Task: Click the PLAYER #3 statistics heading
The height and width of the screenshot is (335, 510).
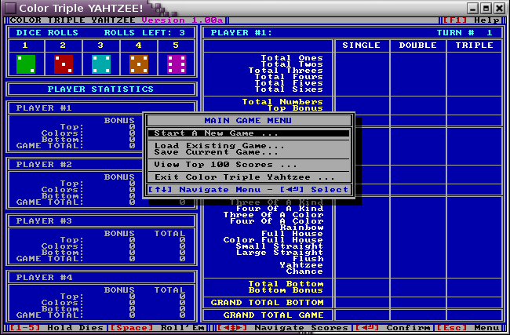Action: tap(44, 221)
